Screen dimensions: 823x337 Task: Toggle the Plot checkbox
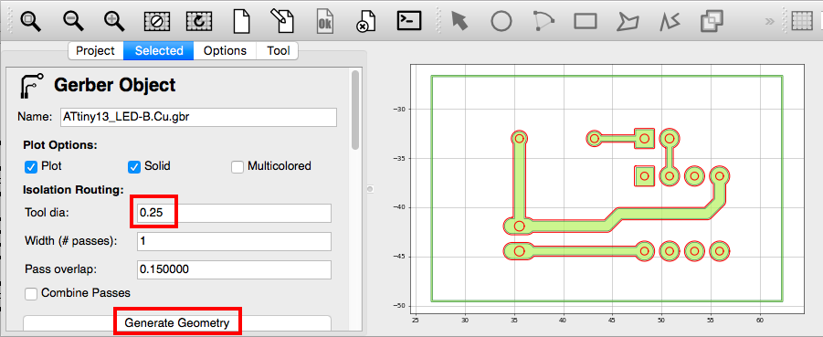pos(30,166)
